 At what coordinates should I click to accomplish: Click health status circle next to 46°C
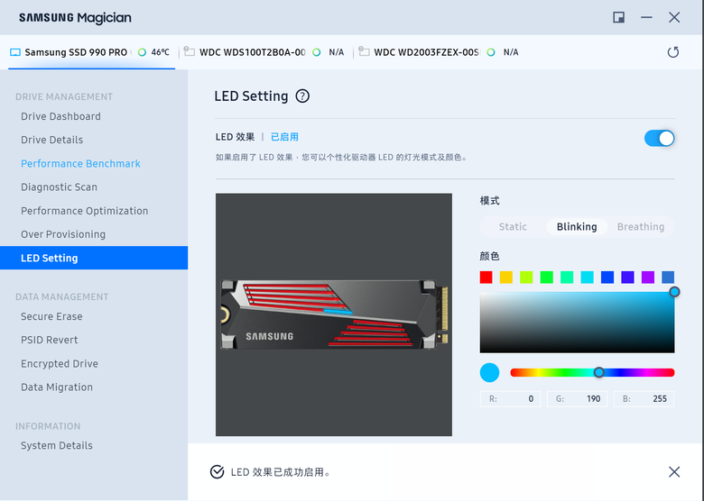click(x=142, y=52)
